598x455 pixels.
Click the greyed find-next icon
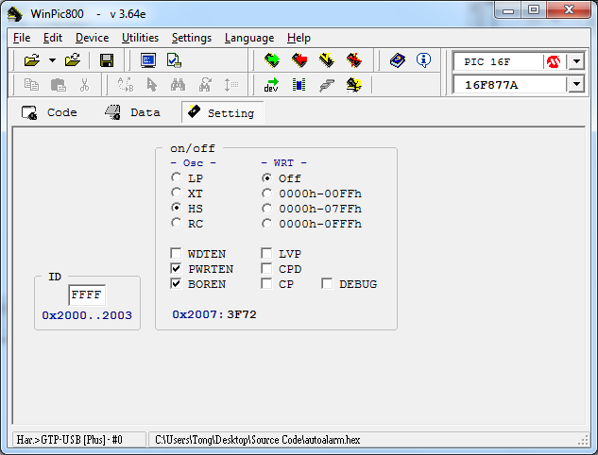(x=205, y=85)
